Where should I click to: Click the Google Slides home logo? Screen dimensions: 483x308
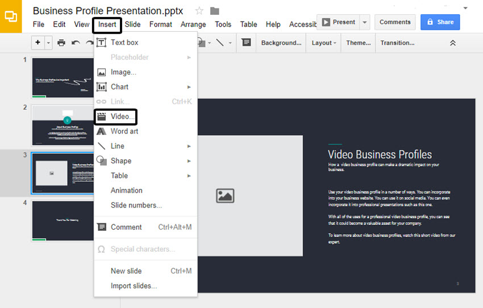(11, 16)
